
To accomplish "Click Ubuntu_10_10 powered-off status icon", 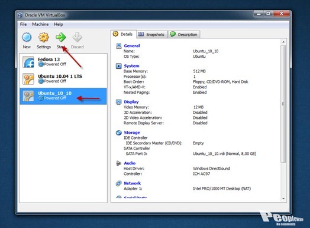I will 41,98.
